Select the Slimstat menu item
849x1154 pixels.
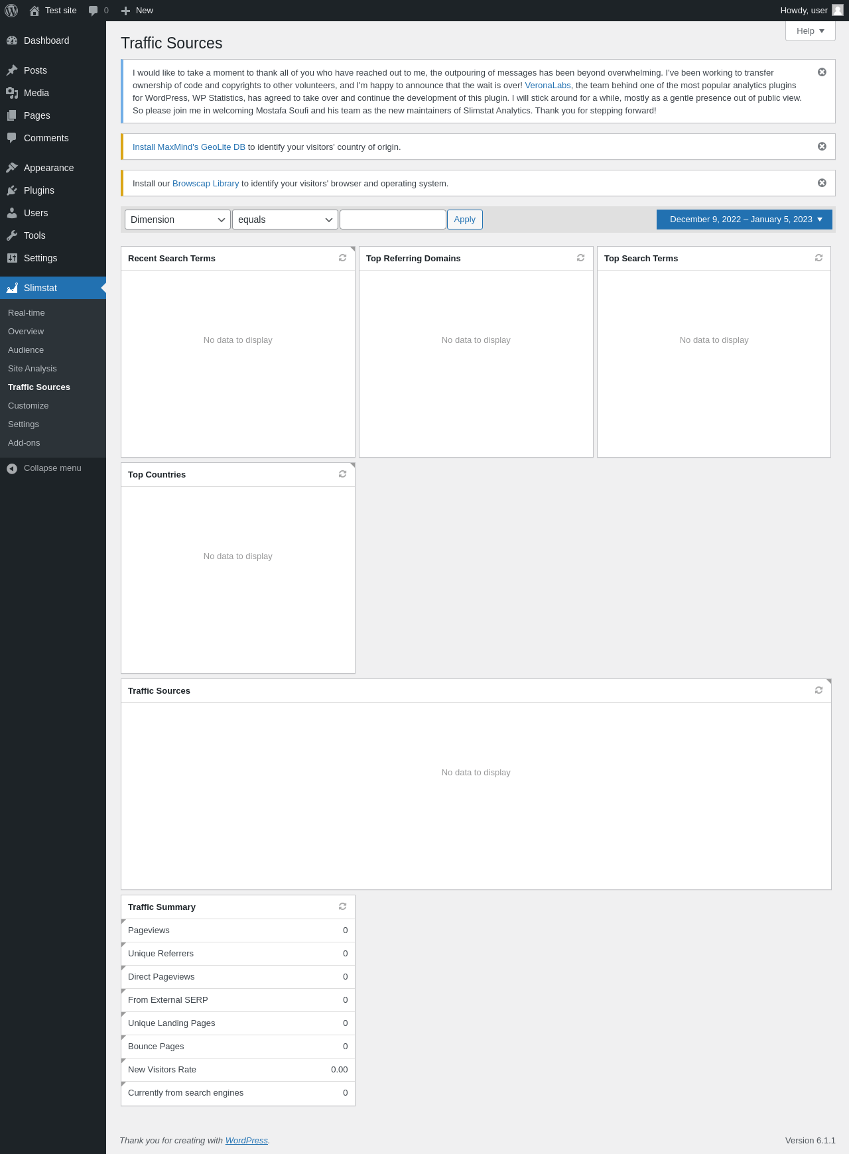pyautogui.click(x=53, y=288)
